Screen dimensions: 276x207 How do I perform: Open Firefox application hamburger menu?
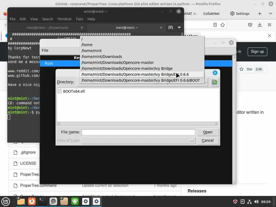click(x=269, y=25)
